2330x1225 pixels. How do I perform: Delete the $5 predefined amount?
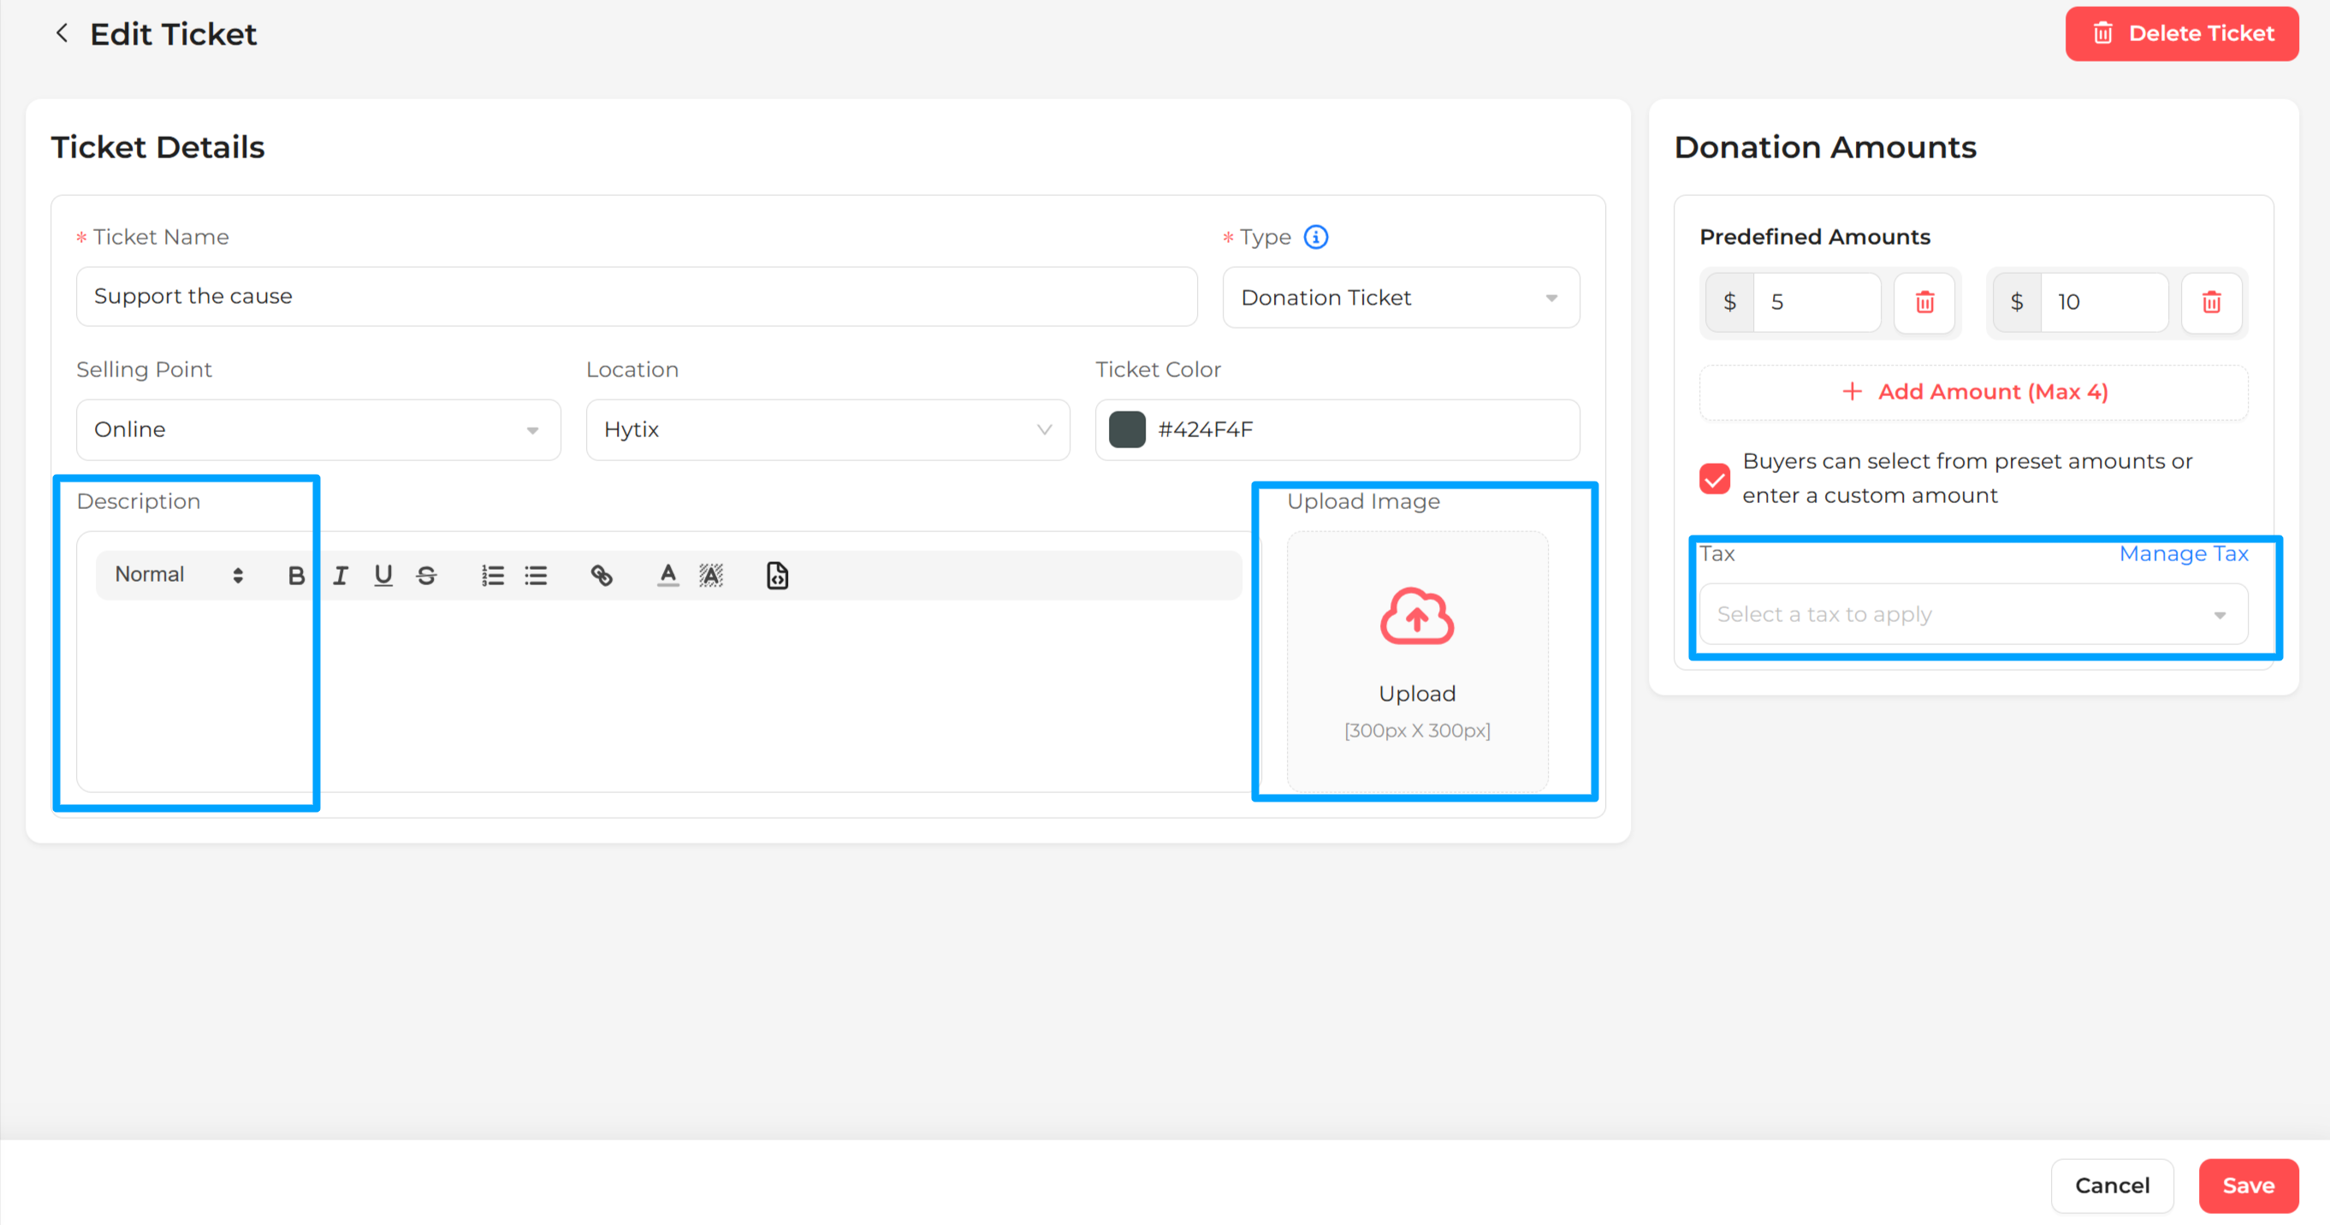point(1924,302)
